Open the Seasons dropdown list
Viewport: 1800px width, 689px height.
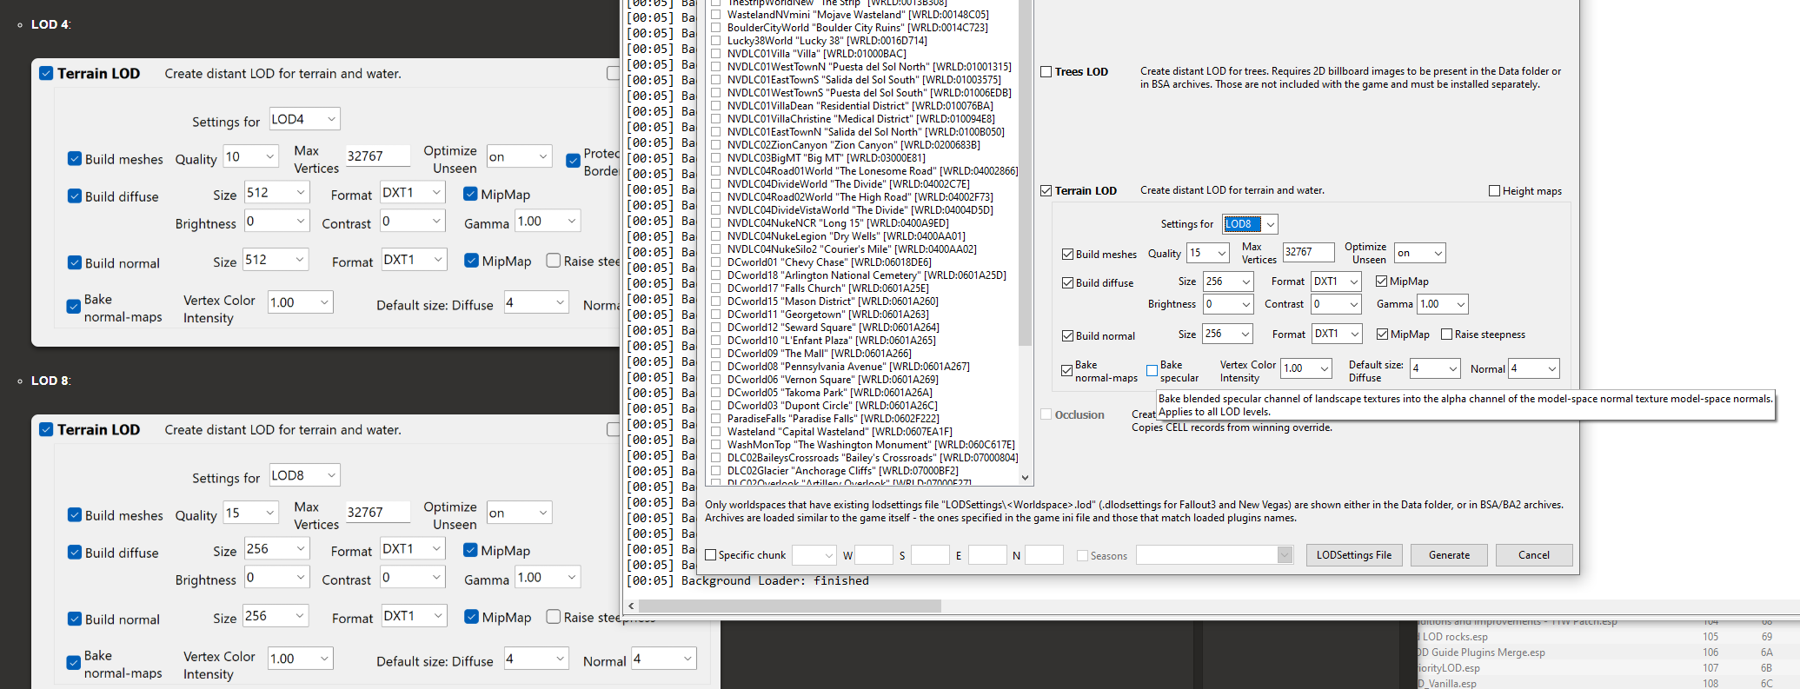coord(1214,555)
